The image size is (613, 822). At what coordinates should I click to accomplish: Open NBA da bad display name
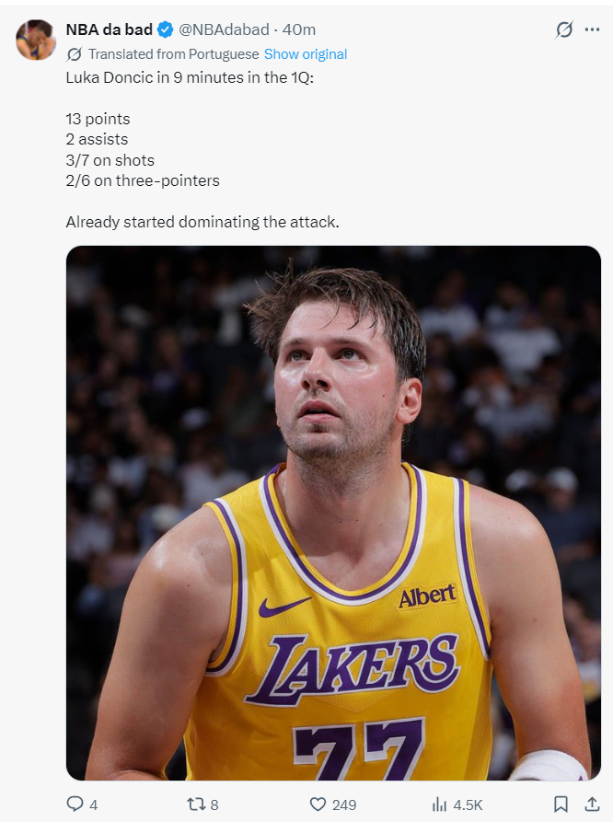[110, 29]
